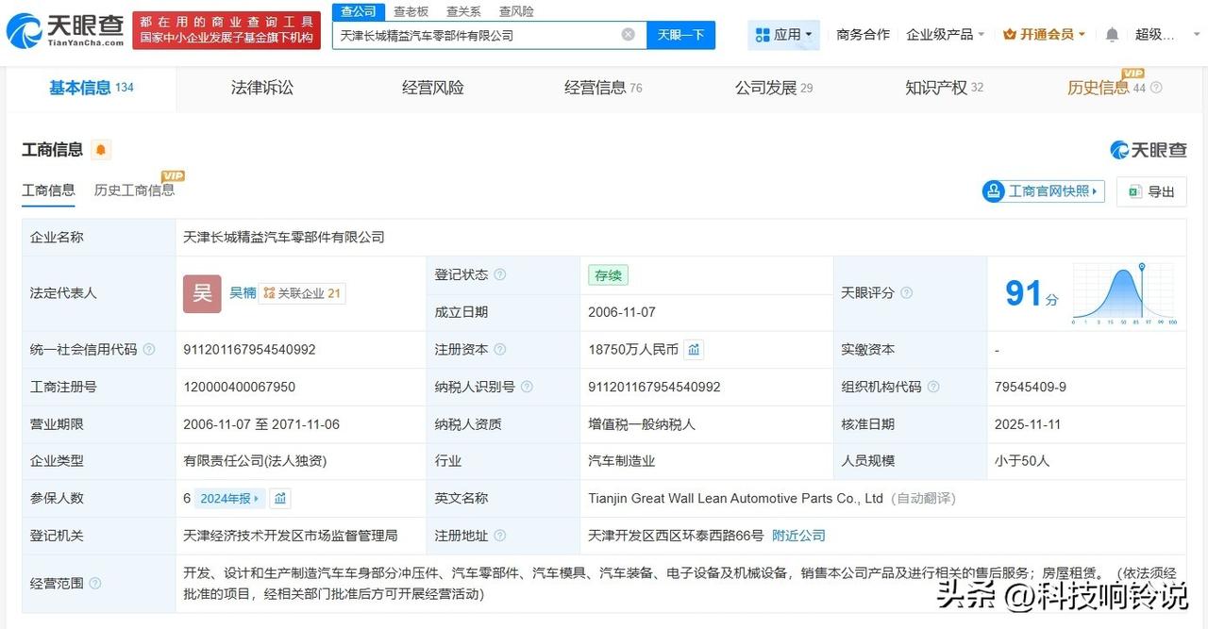This screenshot has width=1208, height=629.
Task: Click the 商务合作 link
Action: (x=863, y=35)
